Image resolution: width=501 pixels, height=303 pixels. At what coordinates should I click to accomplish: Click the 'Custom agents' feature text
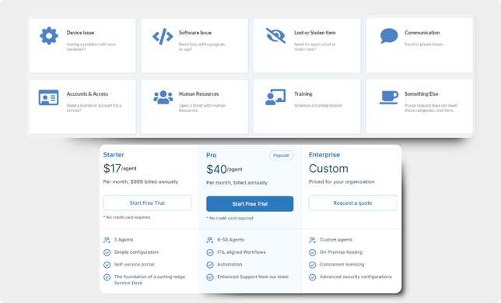click(336, 240)
